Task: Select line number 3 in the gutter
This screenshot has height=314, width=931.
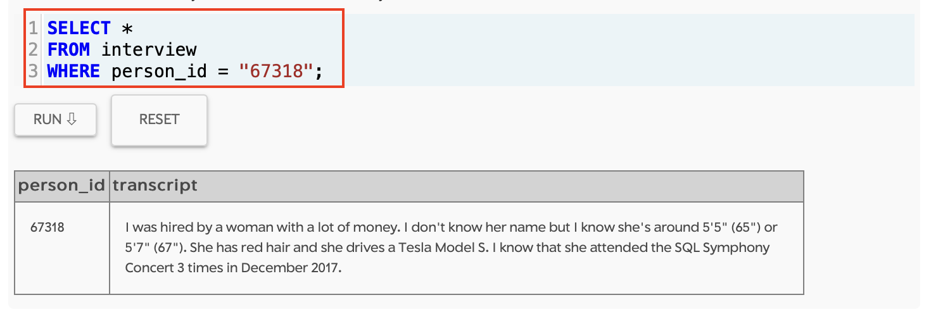Action: (x=34, y=71)
